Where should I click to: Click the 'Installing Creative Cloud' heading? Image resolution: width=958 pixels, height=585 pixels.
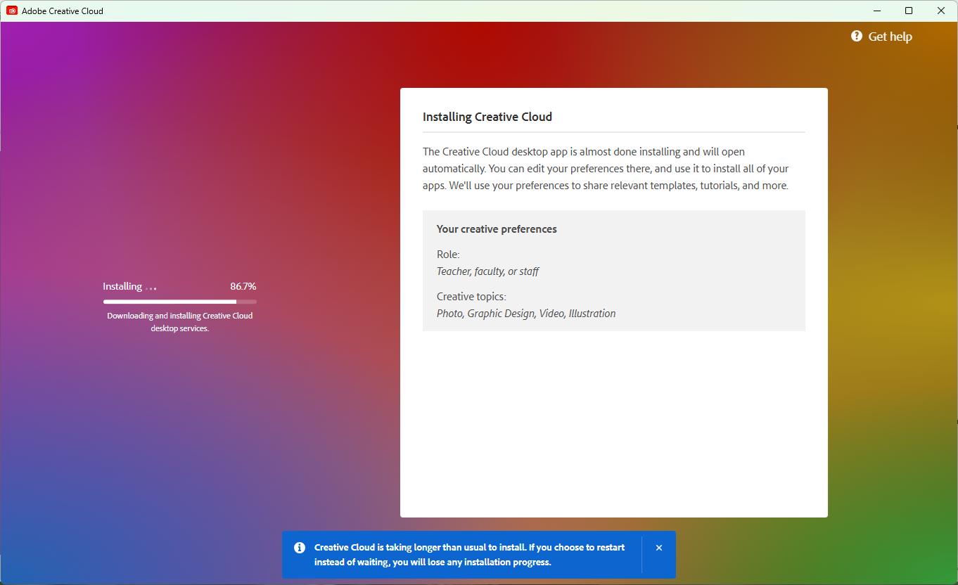tap(487, 117)
